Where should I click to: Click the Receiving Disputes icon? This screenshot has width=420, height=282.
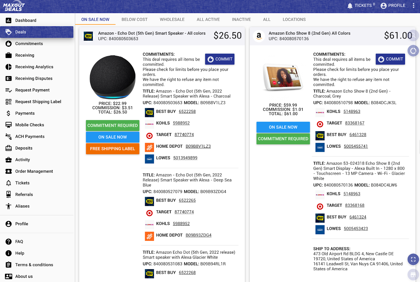tap(8, 78)
